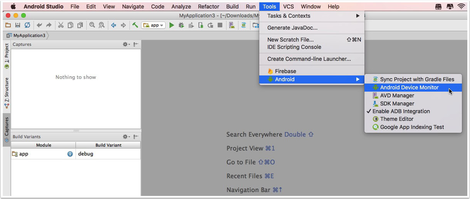The image size is (470, 199).
Task: Click the Make Project hammer icon
Action: click(135, 25)
